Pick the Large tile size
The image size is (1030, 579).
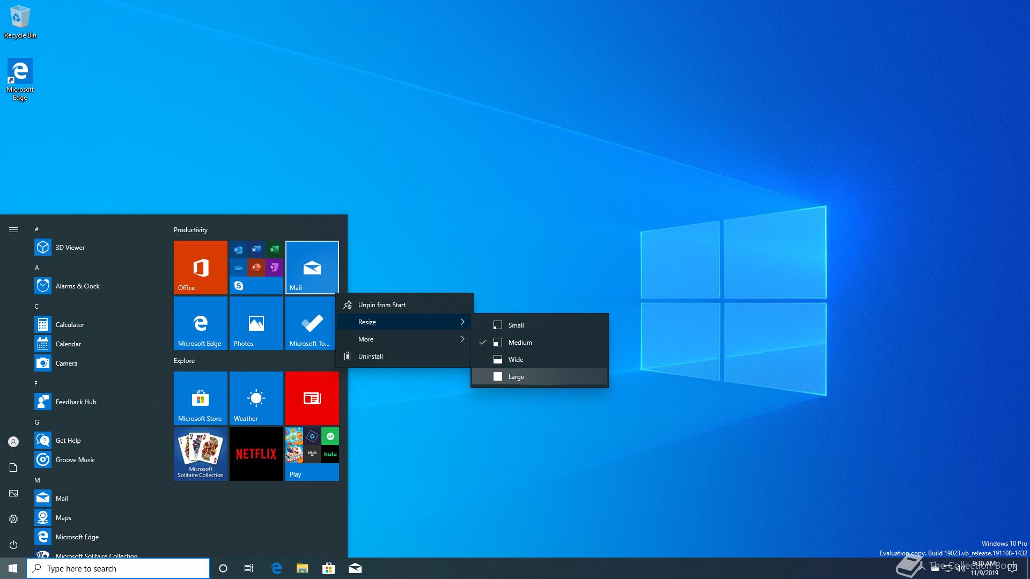click(x=516, y=376)
